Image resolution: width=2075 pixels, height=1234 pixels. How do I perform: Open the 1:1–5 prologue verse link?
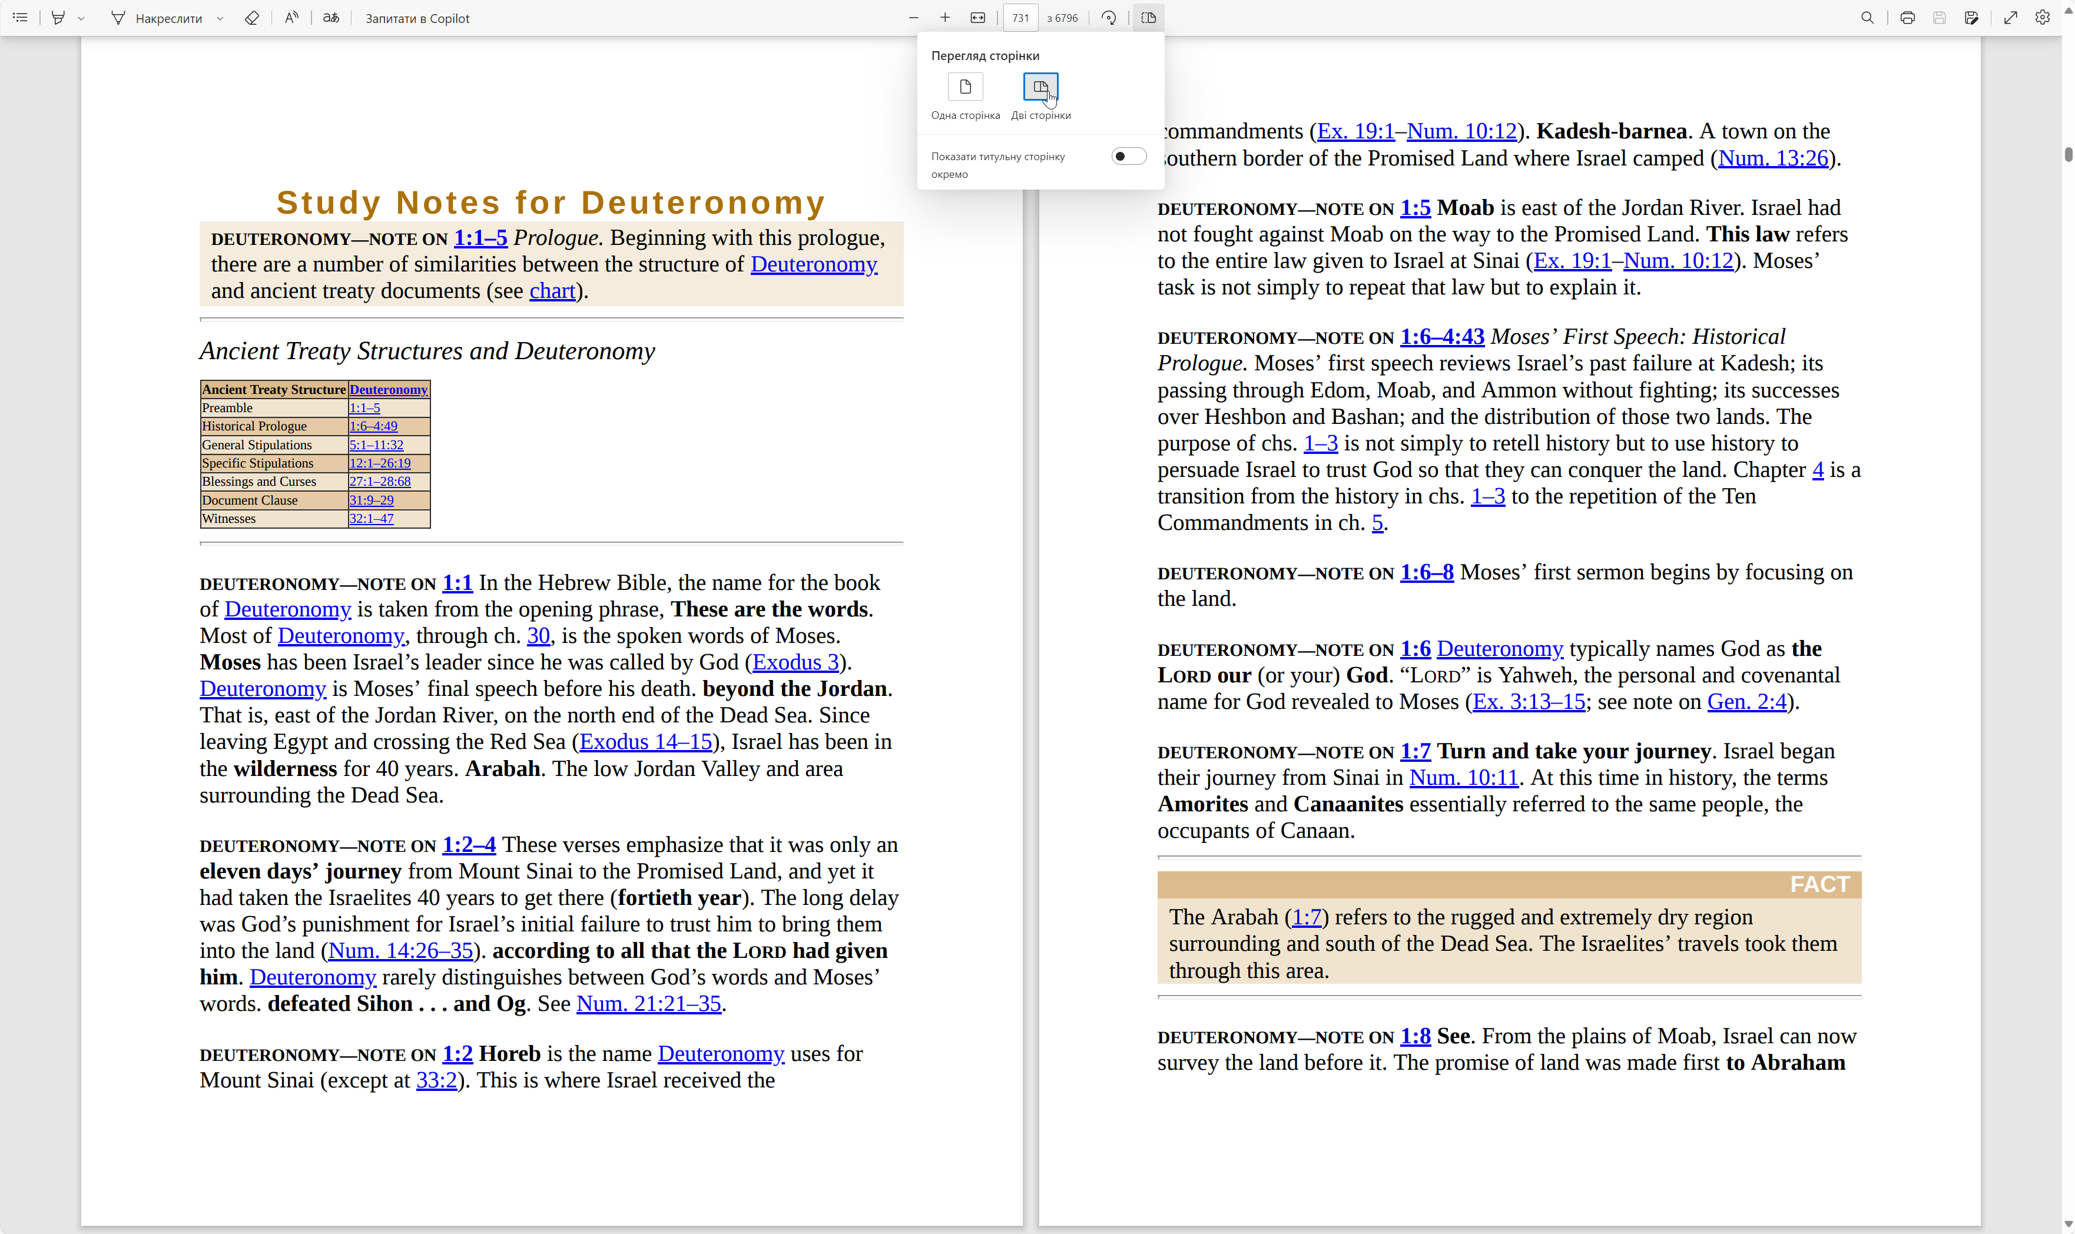click(480, 238)
